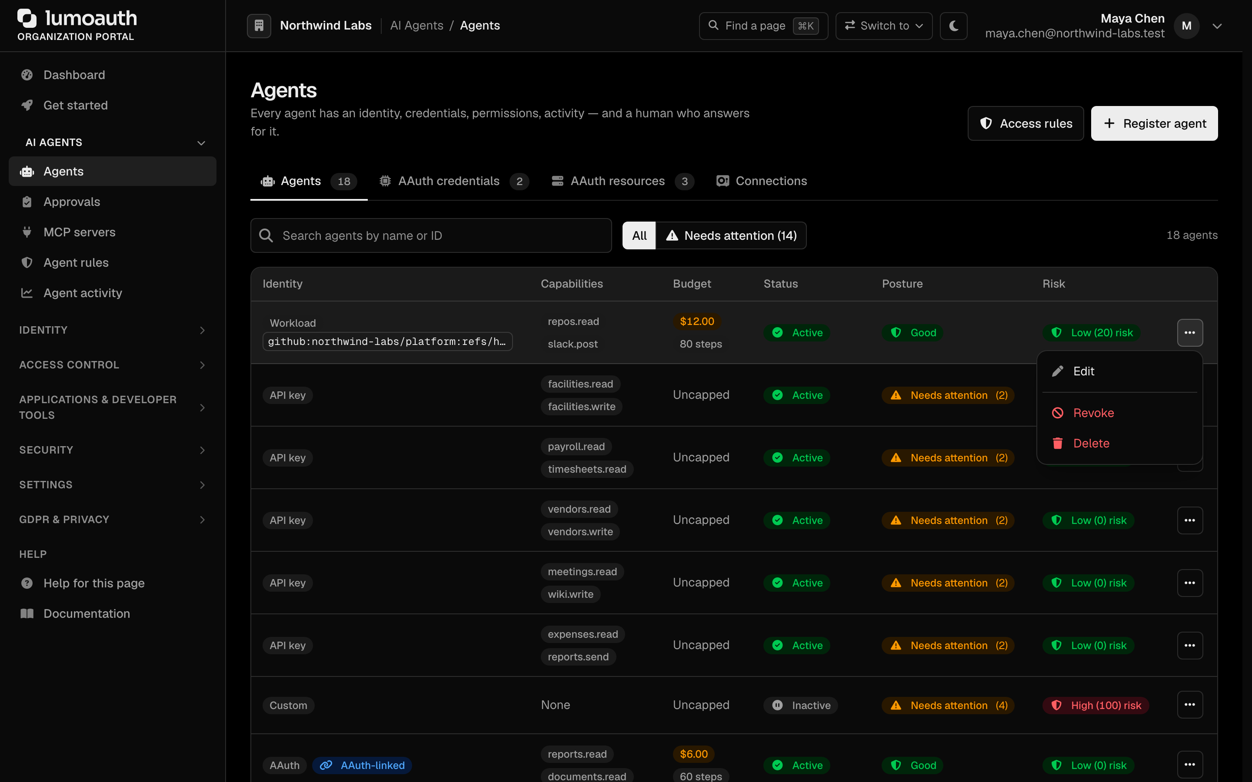Select the All filter toggle
The width and height of the screenshot is (1252, 782).
639,235
